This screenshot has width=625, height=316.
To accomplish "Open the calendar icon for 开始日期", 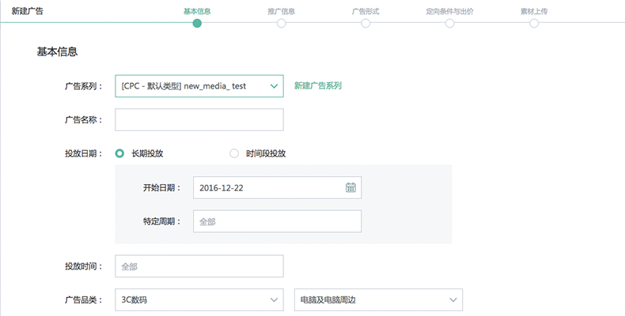I will (x=350, y=187).
